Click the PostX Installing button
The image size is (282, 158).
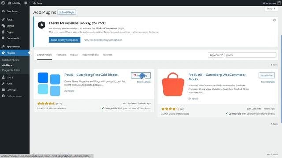[141, 75]
